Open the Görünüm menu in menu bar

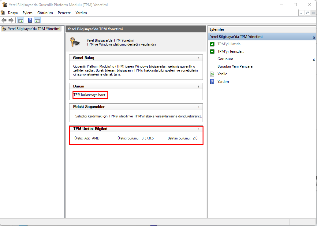pos(45,13)
